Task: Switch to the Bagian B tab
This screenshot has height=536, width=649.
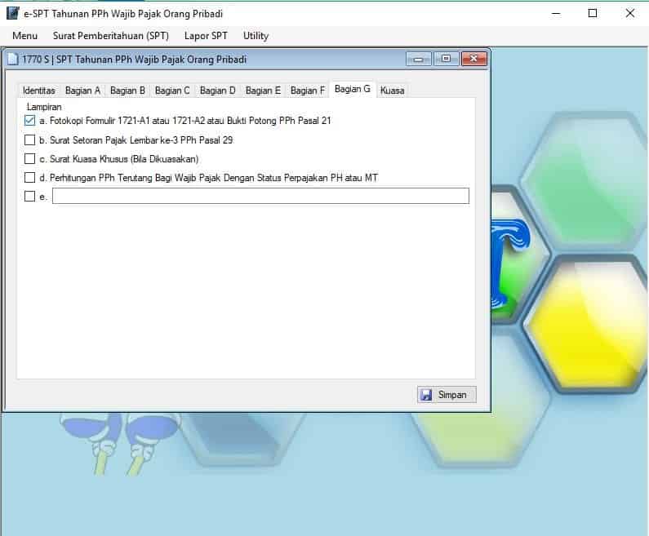Action: coord(127,91)
